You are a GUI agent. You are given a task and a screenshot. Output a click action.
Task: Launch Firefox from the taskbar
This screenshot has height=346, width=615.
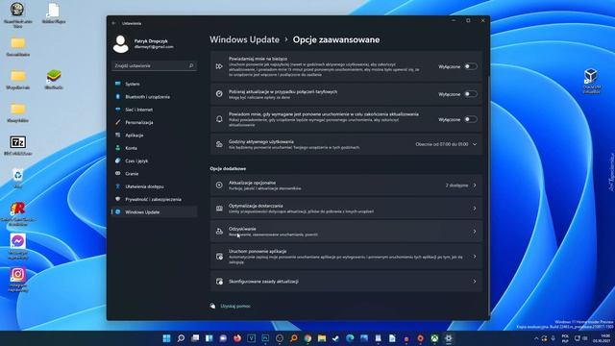[237, 338]
